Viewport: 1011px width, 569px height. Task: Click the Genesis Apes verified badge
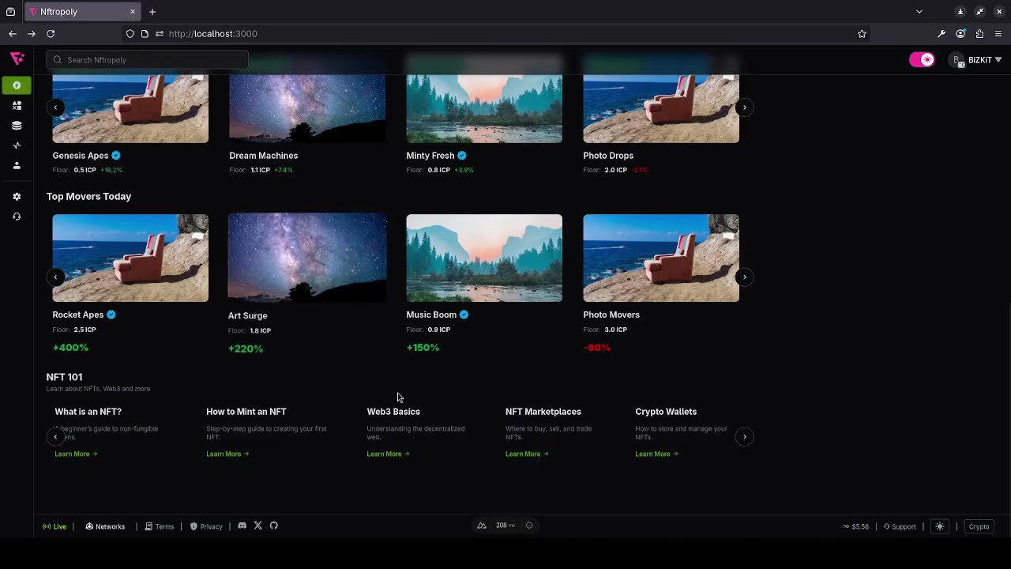click(116, 156)
